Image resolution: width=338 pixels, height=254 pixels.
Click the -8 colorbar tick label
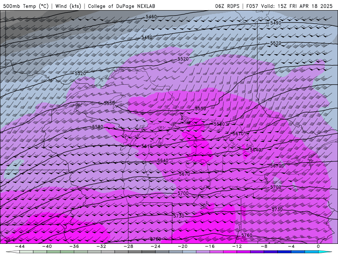264,246
